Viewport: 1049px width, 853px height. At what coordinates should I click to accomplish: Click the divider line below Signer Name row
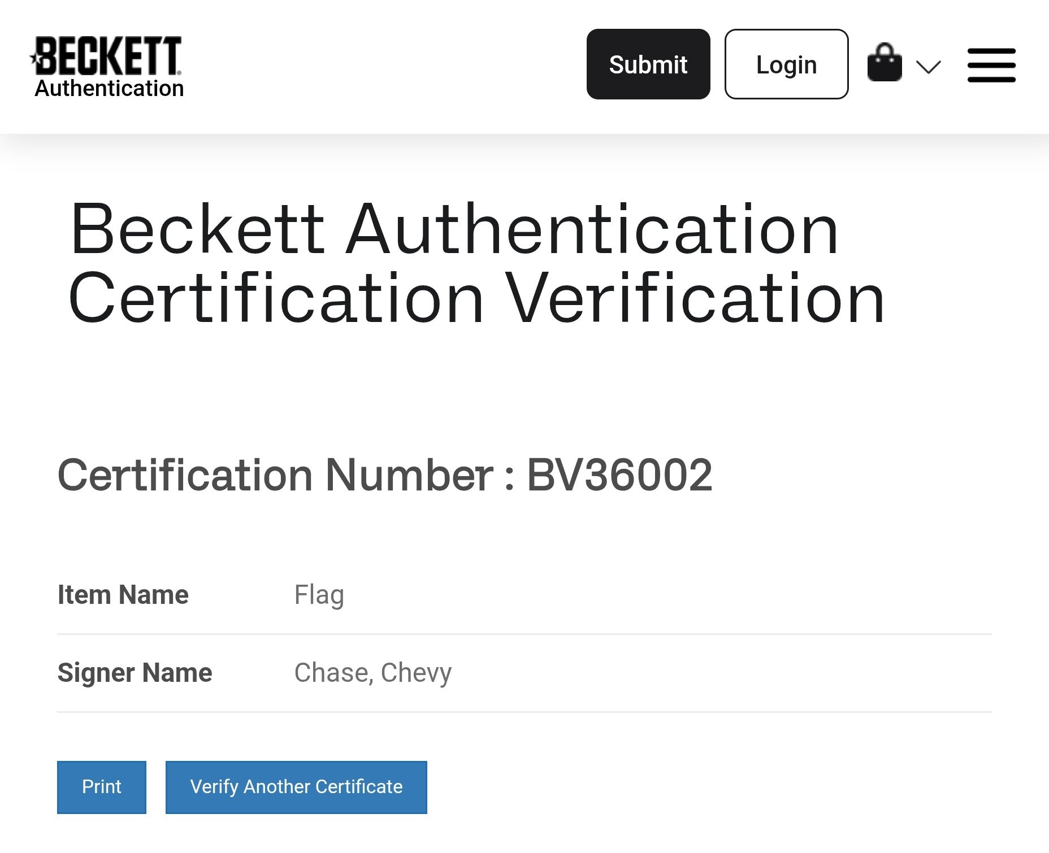(x=524, y=712)
